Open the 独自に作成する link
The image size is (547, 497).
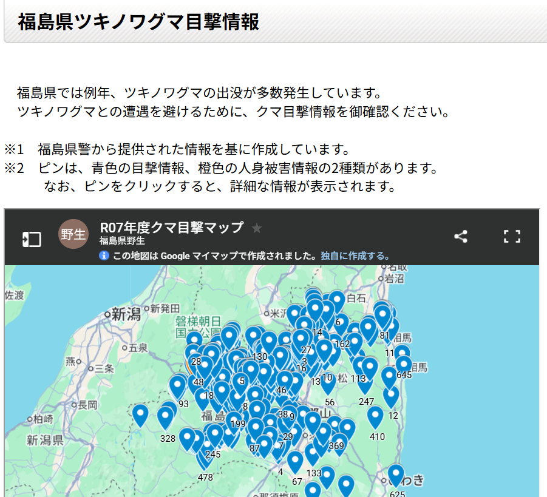(x=355, y=255)
